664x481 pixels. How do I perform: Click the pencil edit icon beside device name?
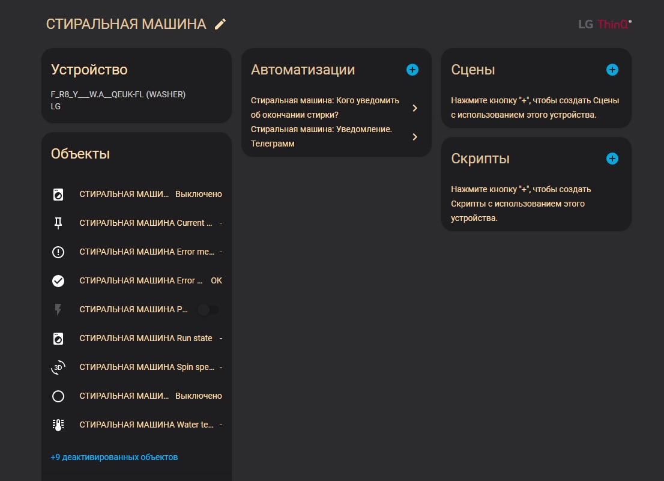click(220, 24)
